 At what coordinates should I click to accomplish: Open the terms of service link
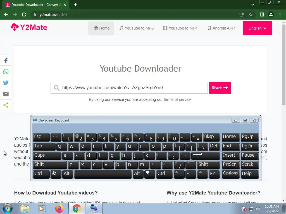point(178,99)
